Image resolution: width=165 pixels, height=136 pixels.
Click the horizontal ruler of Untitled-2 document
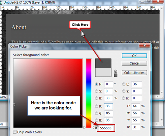[x=81, y=8]
